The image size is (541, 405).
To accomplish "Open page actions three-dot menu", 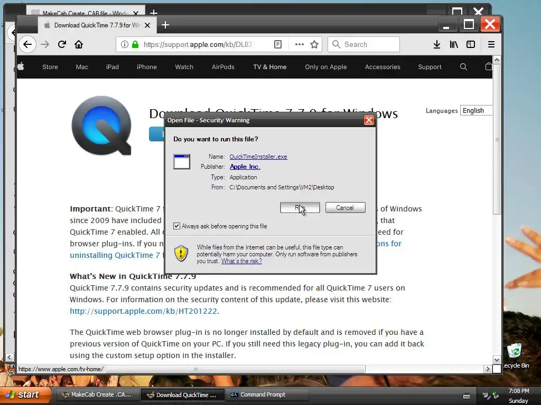I will click(x=299, y=44).
